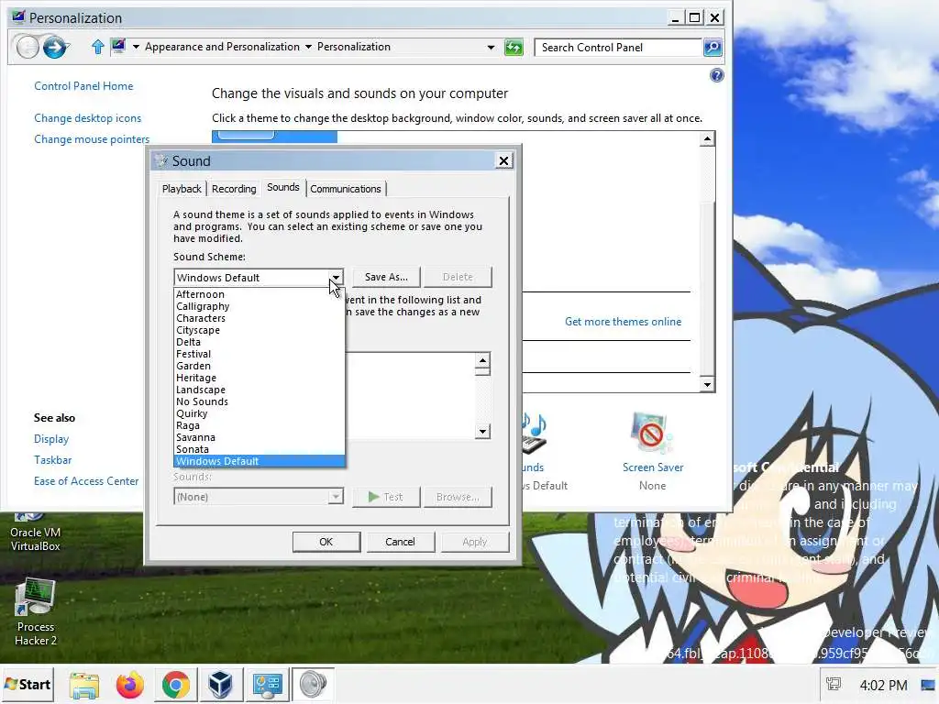Select Characters sound scheme
Screen dimensions: 939x704
click(259, 318)
